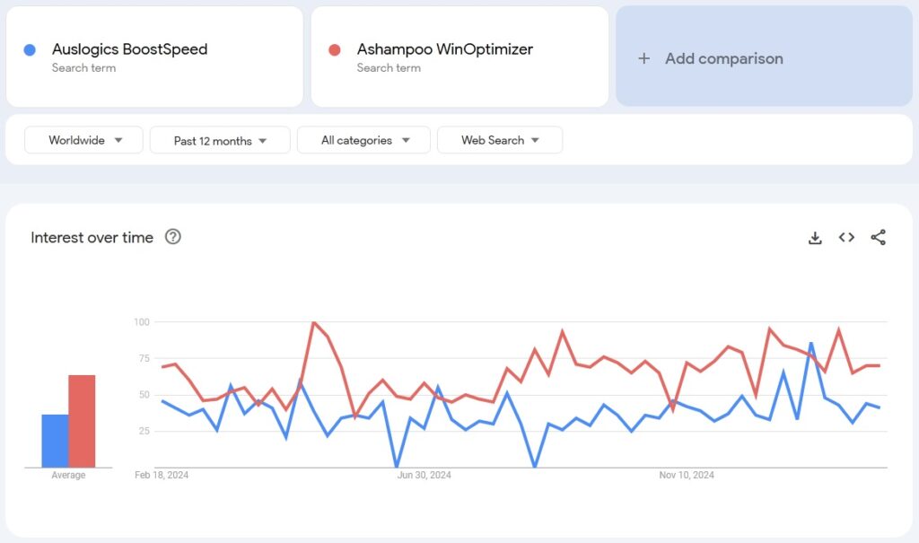The width and height of the screenshot is (919, 543).
Task: Open the Web Search type dropdown
Action: click(499, 140)
